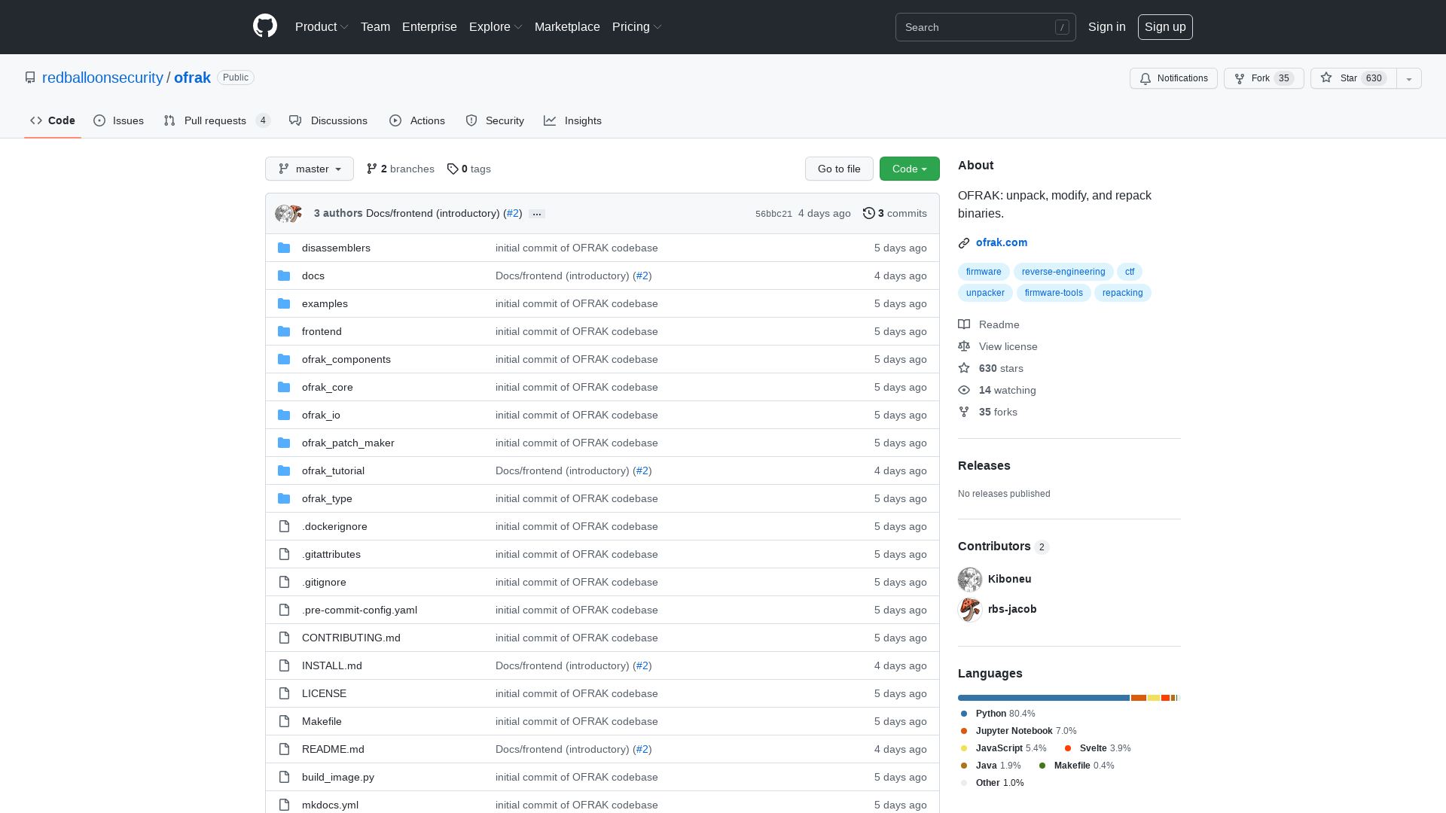Expand the master branch dropdown
Viewport: 1446px width, 813px height.
click(309, 168)
